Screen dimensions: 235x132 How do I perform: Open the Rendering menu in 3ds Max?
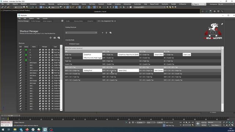75,4
